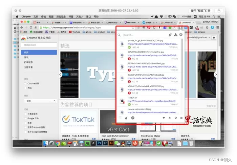Select the Chrome应用 radio option
The width and height of the screenshot is (237, 165).
coord(25,83)
